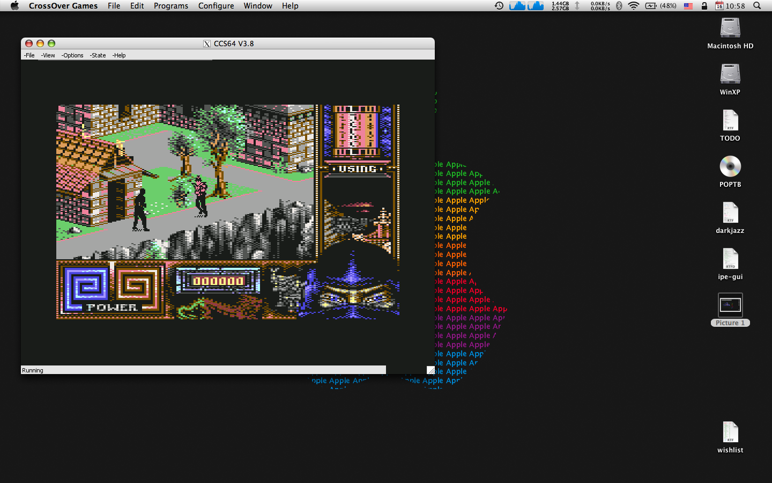Click the Time Machine menu bar icon
772x483 pixels.
(499, 5)
